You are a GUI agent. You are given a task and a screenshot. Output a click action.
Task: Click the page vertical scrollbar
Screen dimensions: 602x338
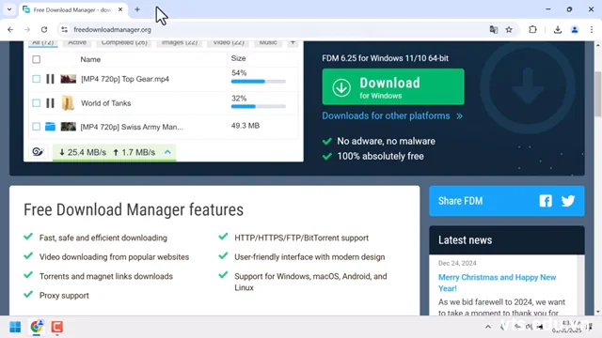pos(598,94)
